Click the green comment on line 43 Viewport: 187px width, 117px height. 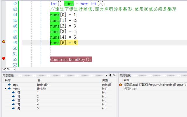pyautogui.click(x=113, y=9)
